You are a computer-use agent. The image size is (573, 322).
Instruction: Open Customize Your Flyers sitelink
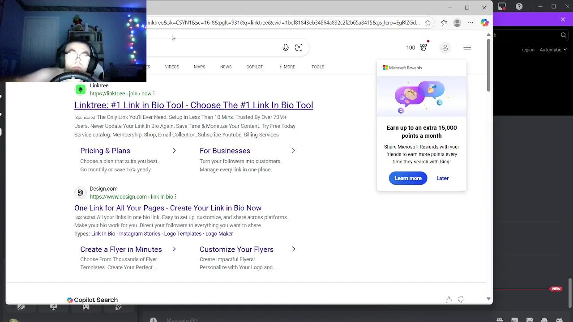[236, 249]
